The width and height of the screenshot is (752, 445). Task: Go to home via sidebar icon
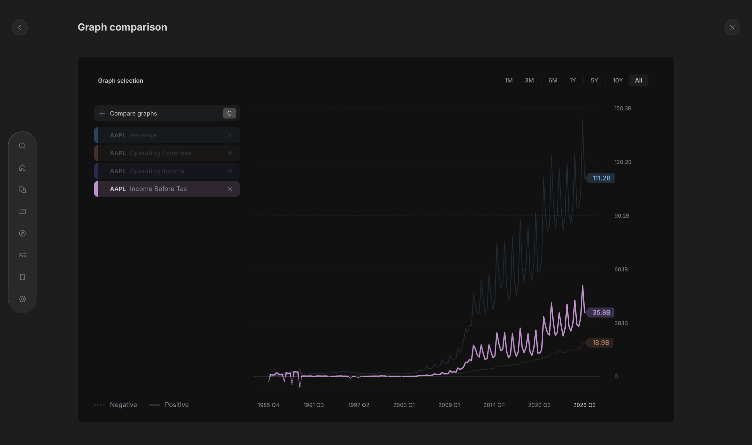pos(22,168)
